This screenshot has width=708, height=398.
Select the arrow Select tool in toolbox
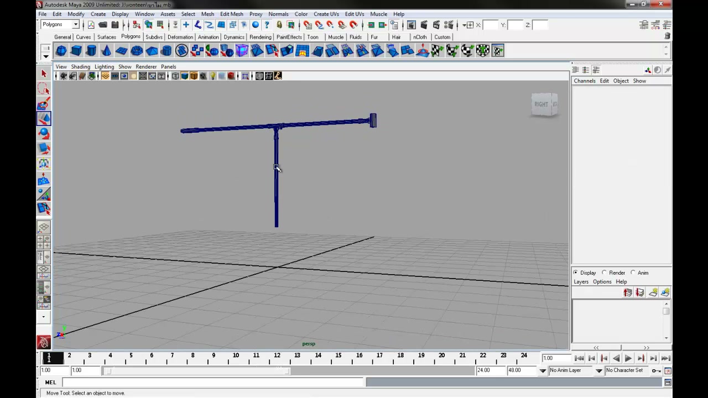point(44,74)
